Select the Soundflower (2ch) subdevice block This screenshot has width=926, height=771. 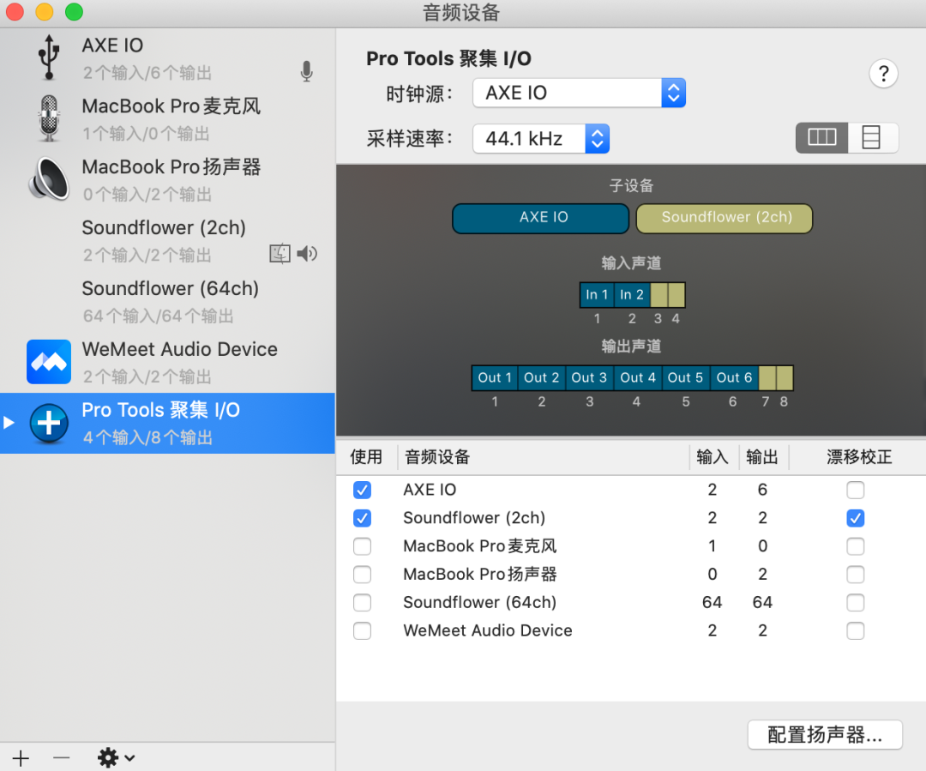click(725, 218)
